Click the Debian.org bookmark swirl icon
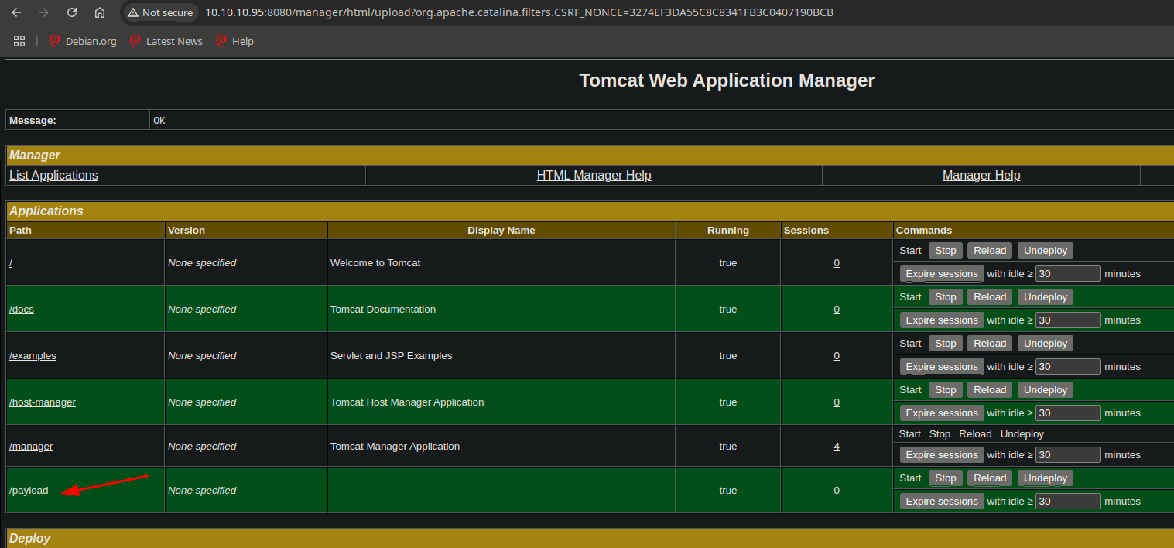1174x548 pixels. 55,41
